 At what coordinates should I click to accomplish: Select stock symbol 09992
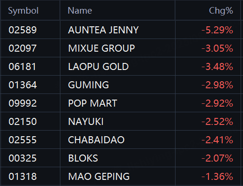click(23, 103)
